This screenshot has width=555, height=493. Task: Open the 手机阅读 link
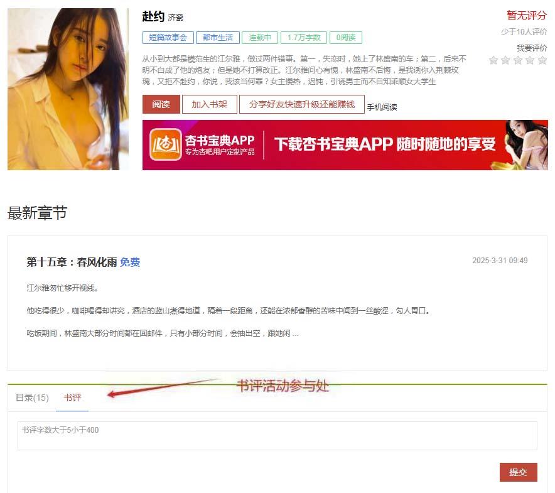coord(382,107)
